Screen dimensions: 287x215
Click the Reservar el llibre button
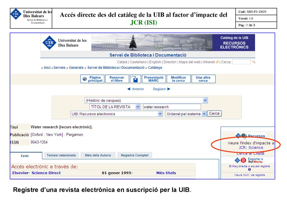point(117,79)
